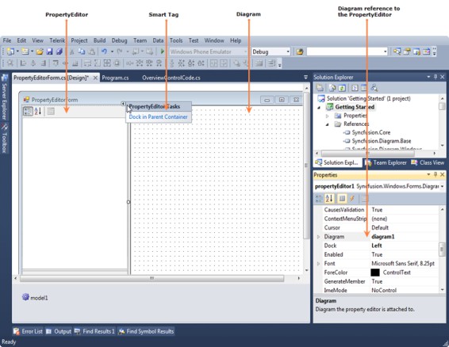The width and height of the screenshot is (449, 347).
Task: Open the Error List tab
Action: [x=28, y=331]
